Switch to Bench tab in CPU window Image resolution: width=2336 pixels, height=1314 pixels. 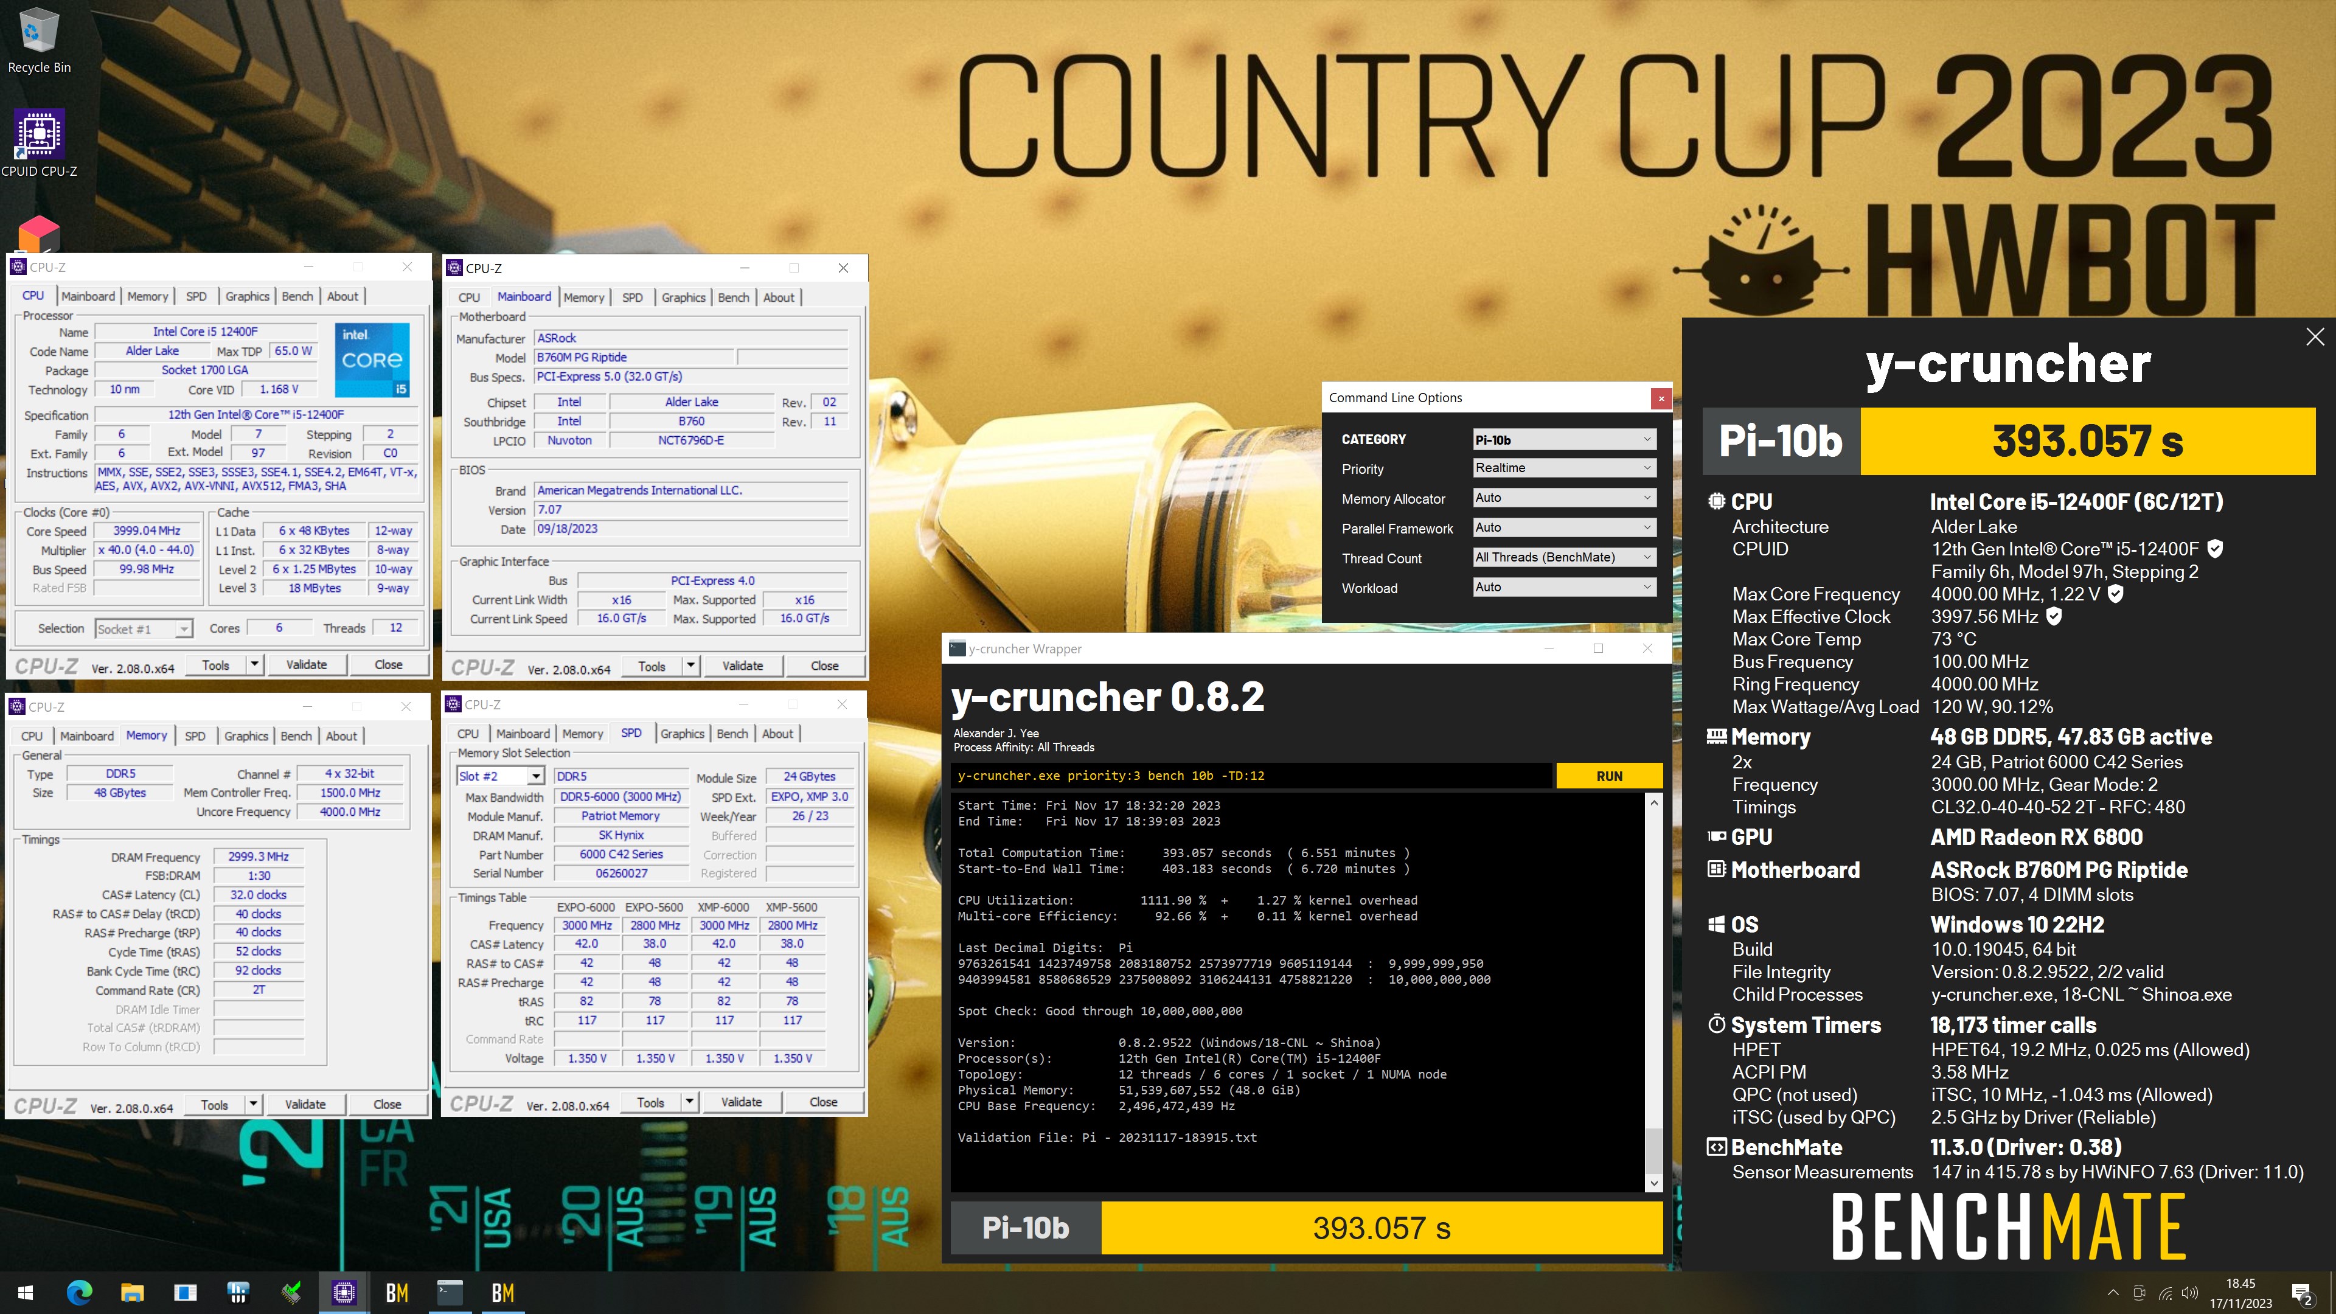coord(296,296)
